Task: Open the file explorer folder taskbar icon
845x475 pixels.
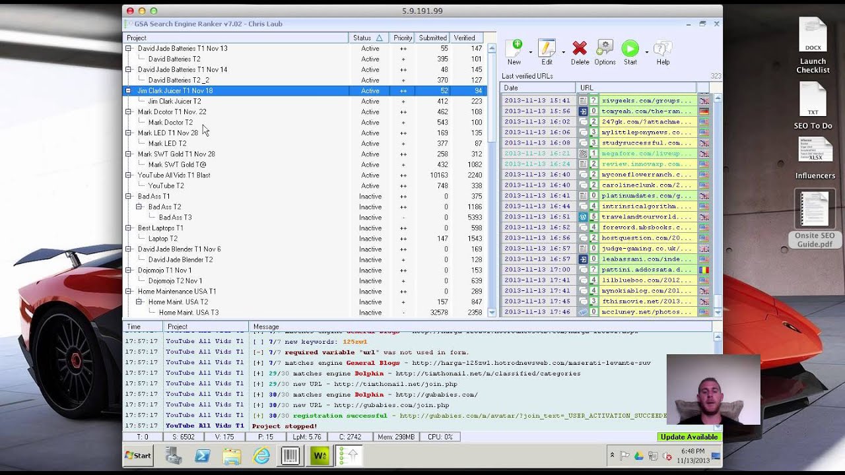Action: 232,456
